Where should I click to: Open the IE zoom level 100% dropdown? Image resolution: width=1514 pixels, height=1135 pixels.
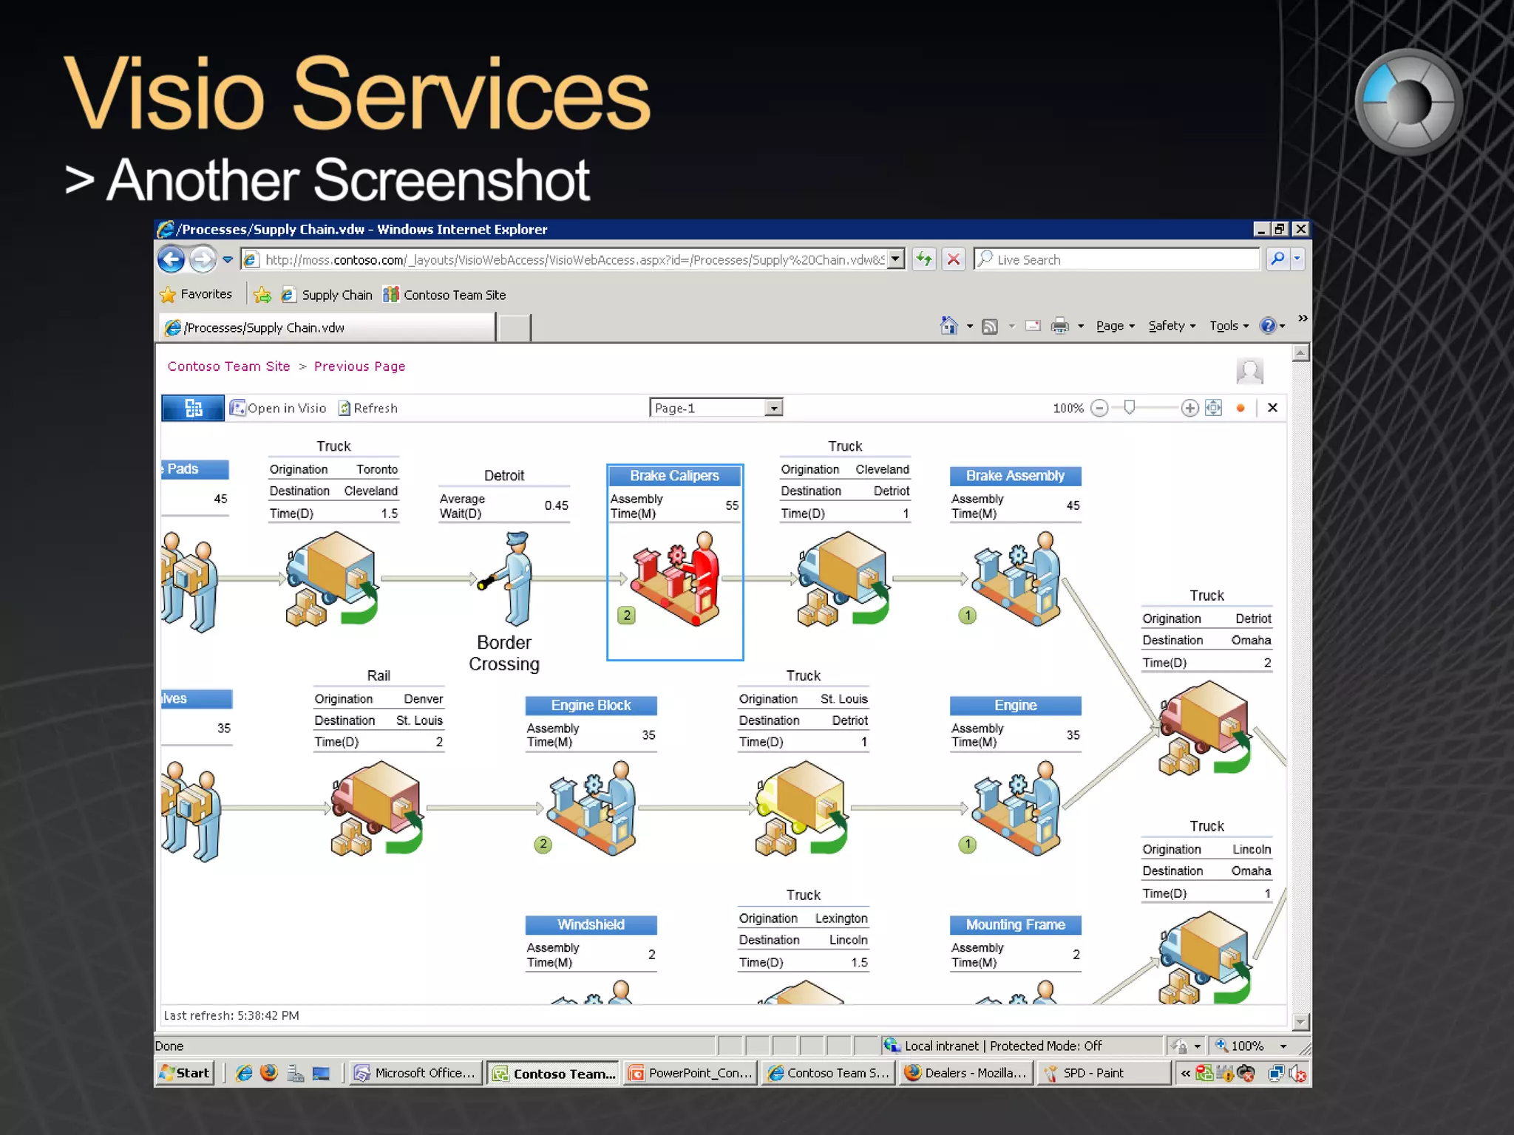[x=1283, y=1046]
